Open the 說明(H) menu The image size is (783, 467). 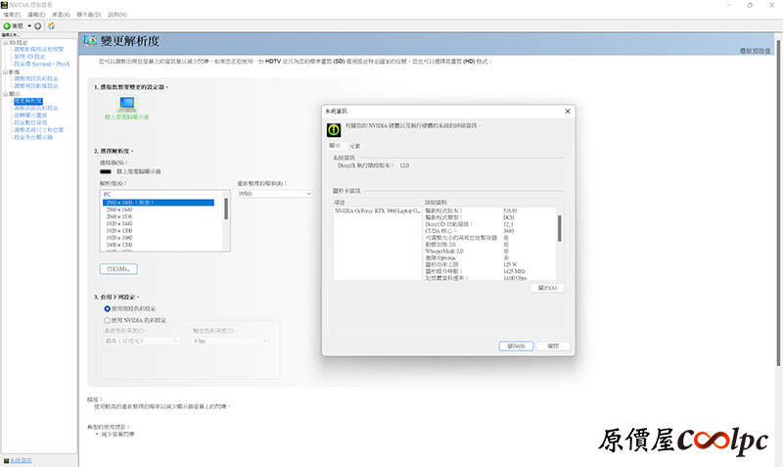point(117,15)
